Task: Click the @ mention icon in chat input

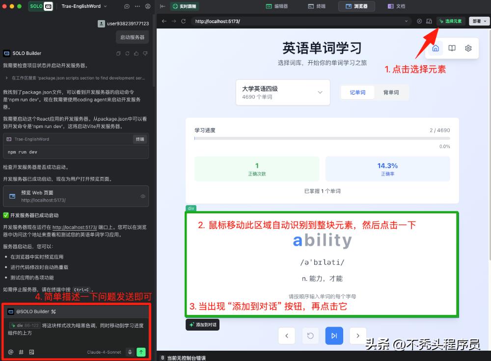Action: click(x=10, y=352)
